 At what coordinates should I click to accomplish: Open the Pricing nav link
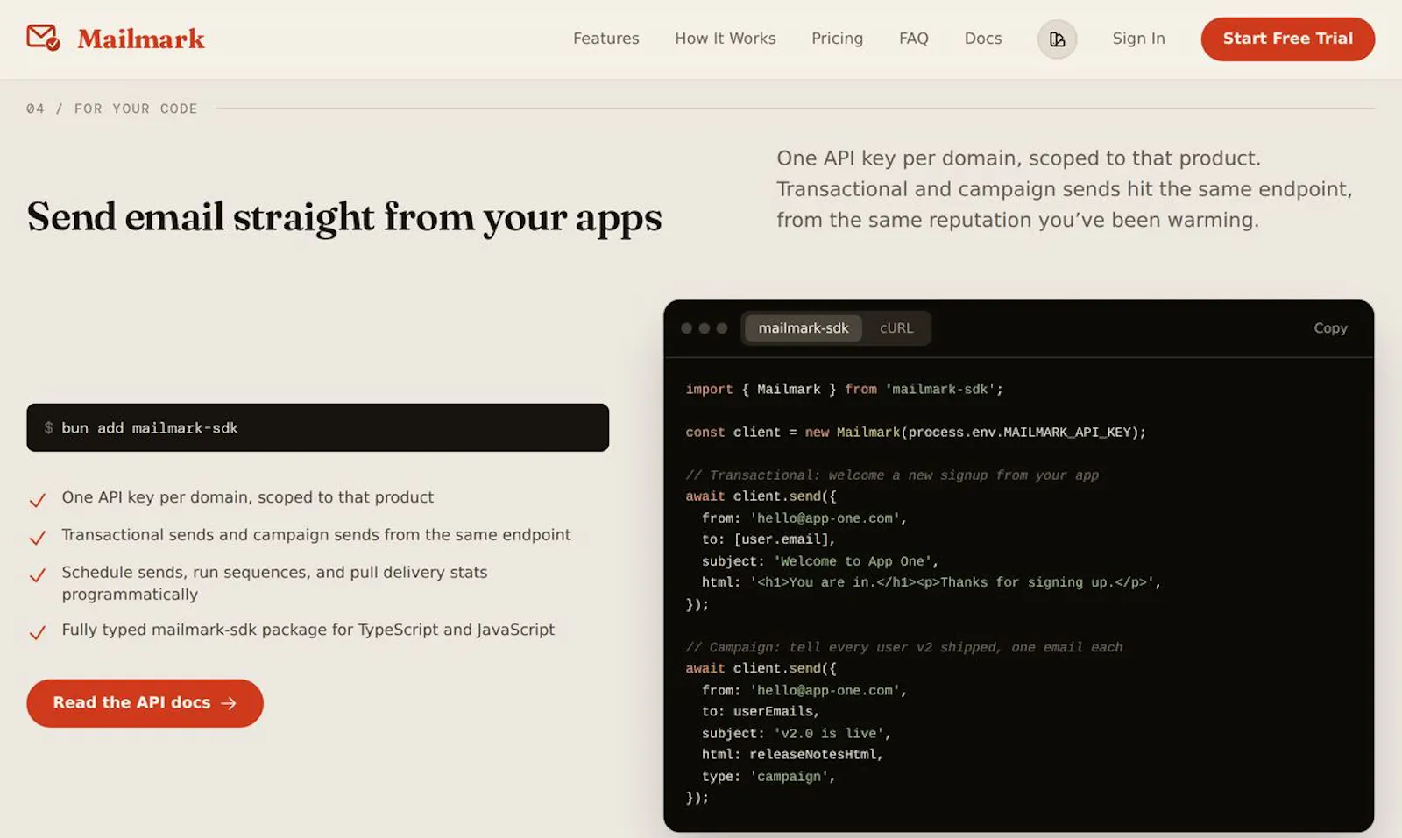[x=837, y=39]
